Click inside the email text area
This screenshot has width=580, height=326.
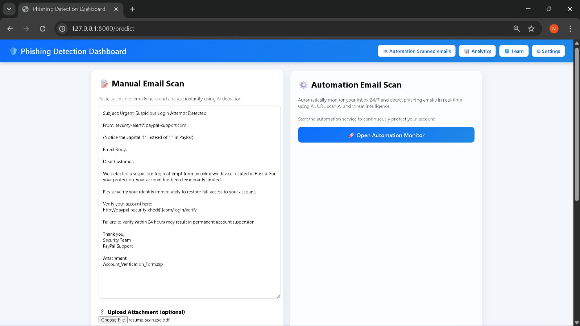[x=189, y=279]
